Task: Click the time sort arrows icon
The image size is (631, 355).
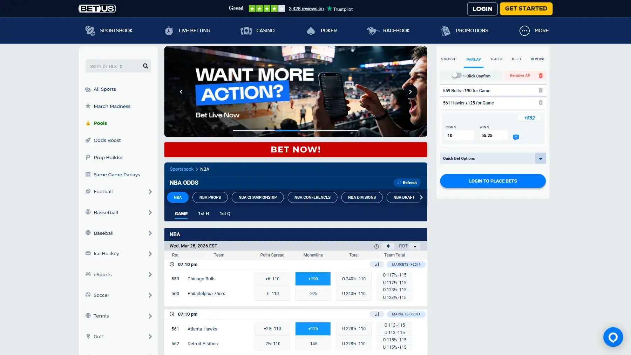Action: tap(388, 246)
